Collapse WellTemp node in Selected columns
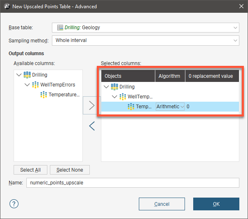 (x=115, y=97)
